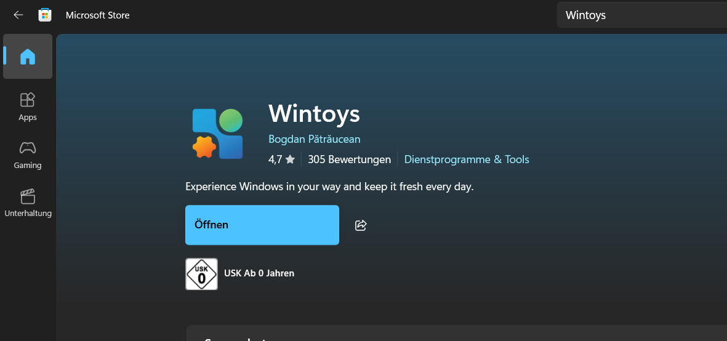Open the 305 Bewertungen reviews
Image resolution: width=727 pixels, height=341 pixels.
[349, 159]
